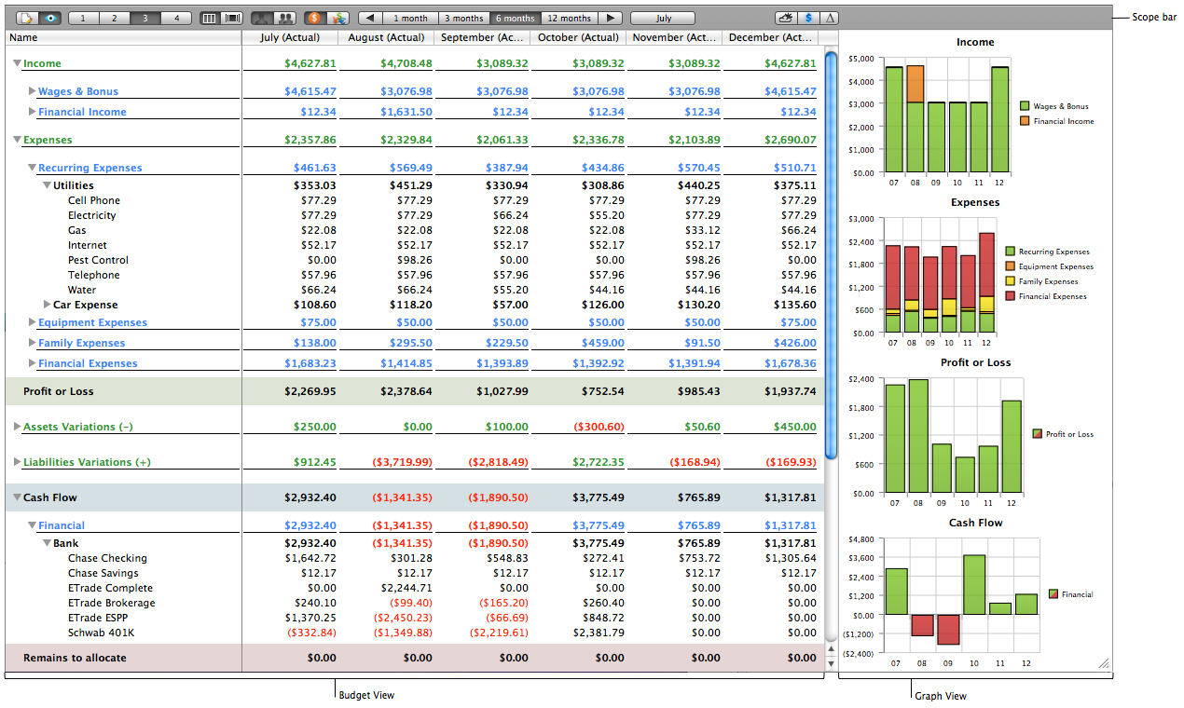Show outline level 1
This screenshot has width=1184, height=708.
[x=84, y=18]
